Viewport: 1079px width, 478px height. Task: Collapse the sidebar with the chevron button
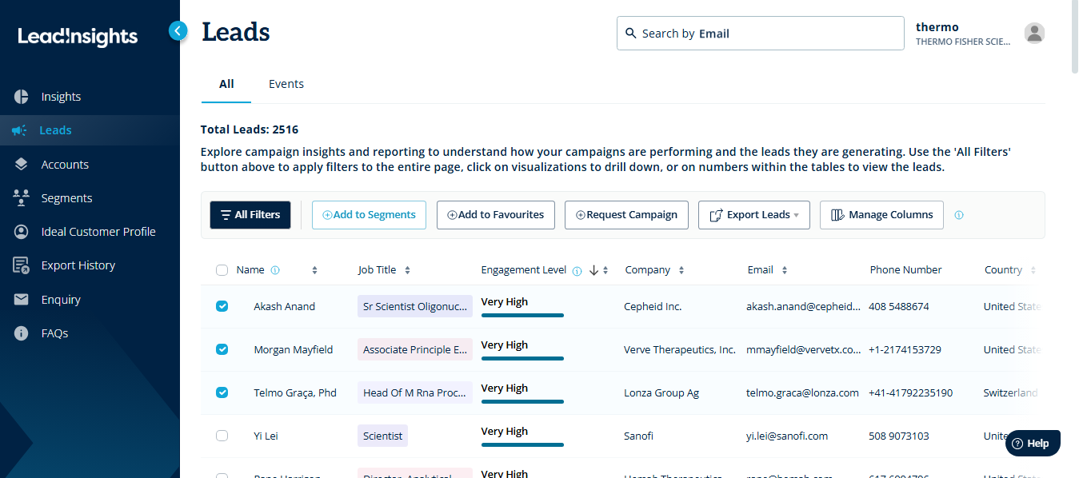[x=178, y=31]
